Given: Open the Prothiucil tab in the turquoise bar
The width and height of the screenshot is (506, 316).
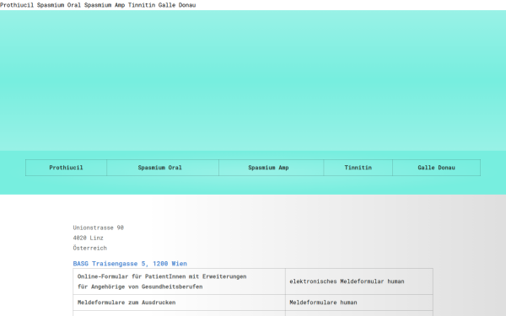Looking at the screenshot, I should [x=66, y=168].
